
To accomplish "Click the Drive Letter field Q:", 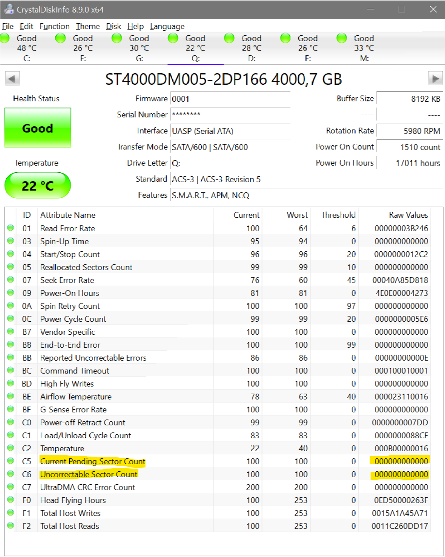I will (x=230, y=163).
